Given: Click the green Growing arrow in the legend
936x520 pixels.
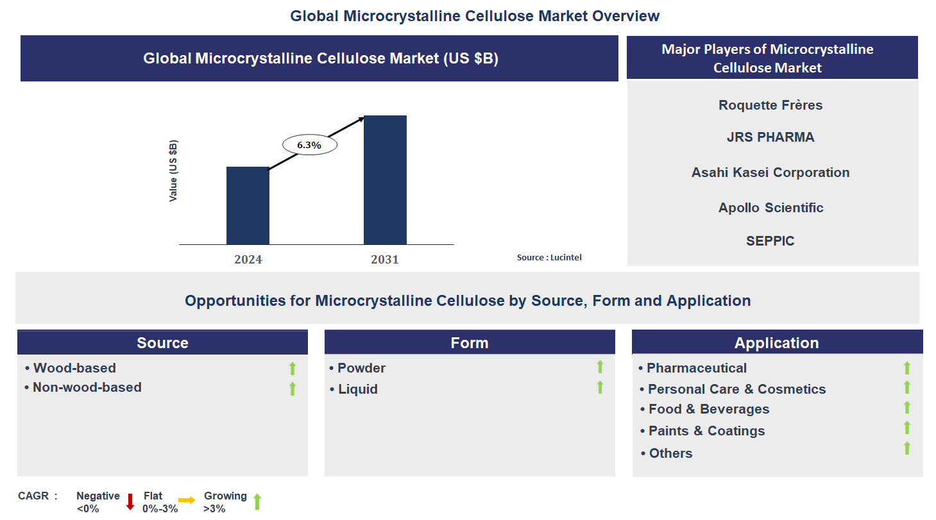Looking at the screenshot, I should pyautogui.click(x=257, y=501).
